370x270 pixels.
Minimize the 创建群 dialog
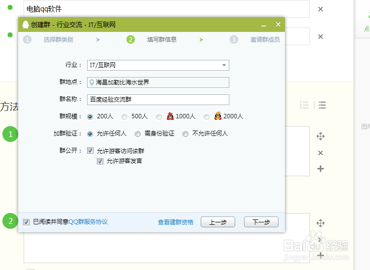pyautogui.click(x=264, y=25)
